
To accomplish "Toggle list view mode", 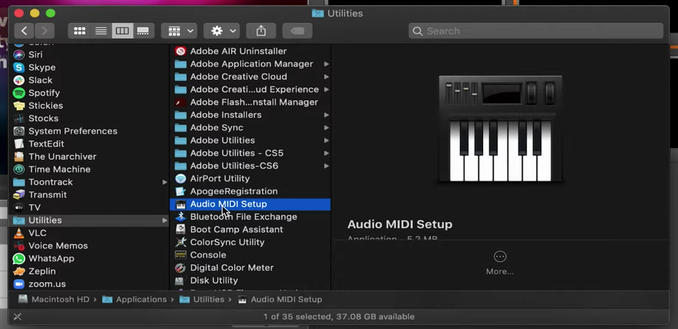I will coord(101,31).
